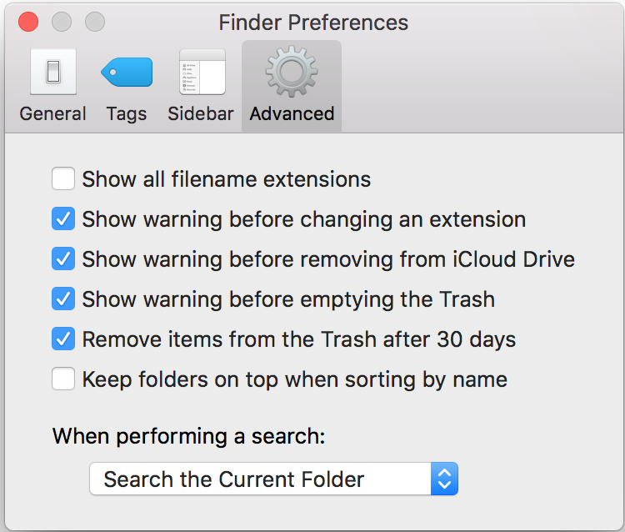This screenshot has width=625, height=532.
Task: Switch to the Tags tab label
Action: (x=127, y=114)
